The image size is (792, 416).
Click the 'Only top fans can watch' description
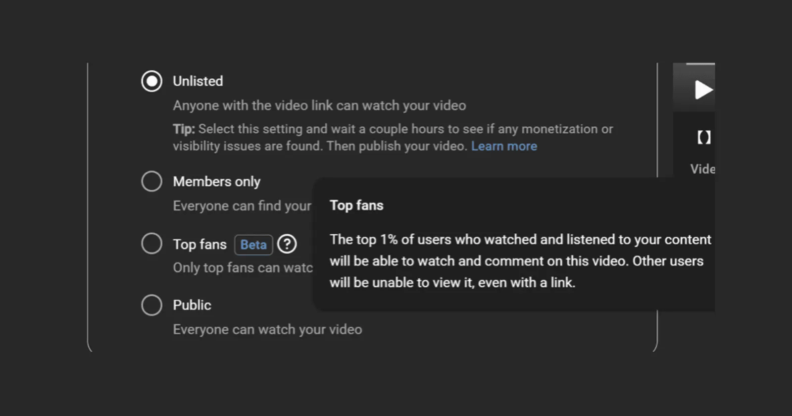click(x=243, y=268)
